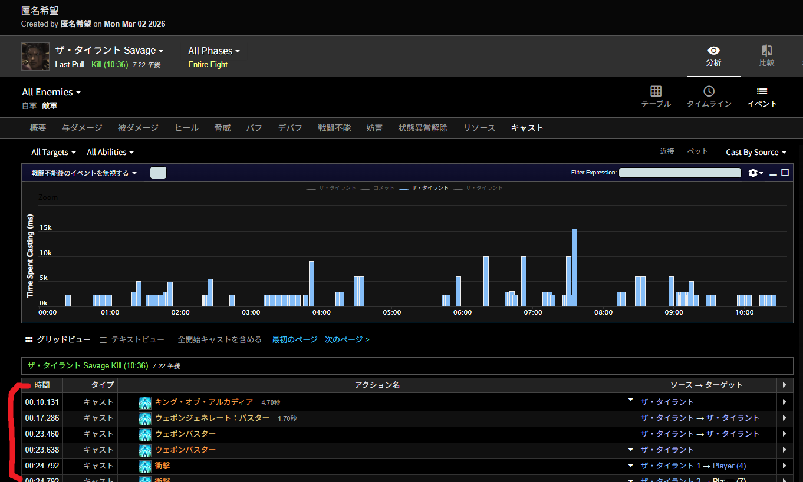Click the Filter Expression input field
The height and width of the screenshot is (482, 803).
(680, 173)
